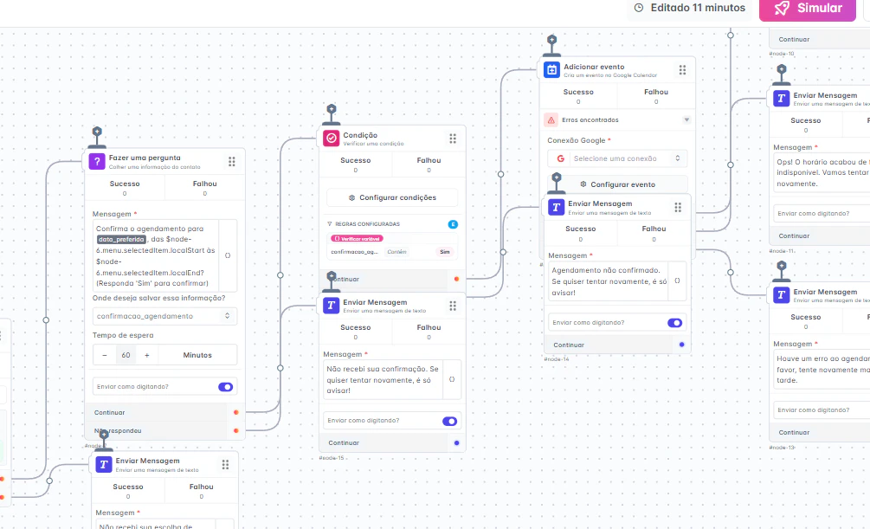Viewport: 870px width, 529px height.
Task: Open the Minutos time unit selector
Action: click(197, 355)
